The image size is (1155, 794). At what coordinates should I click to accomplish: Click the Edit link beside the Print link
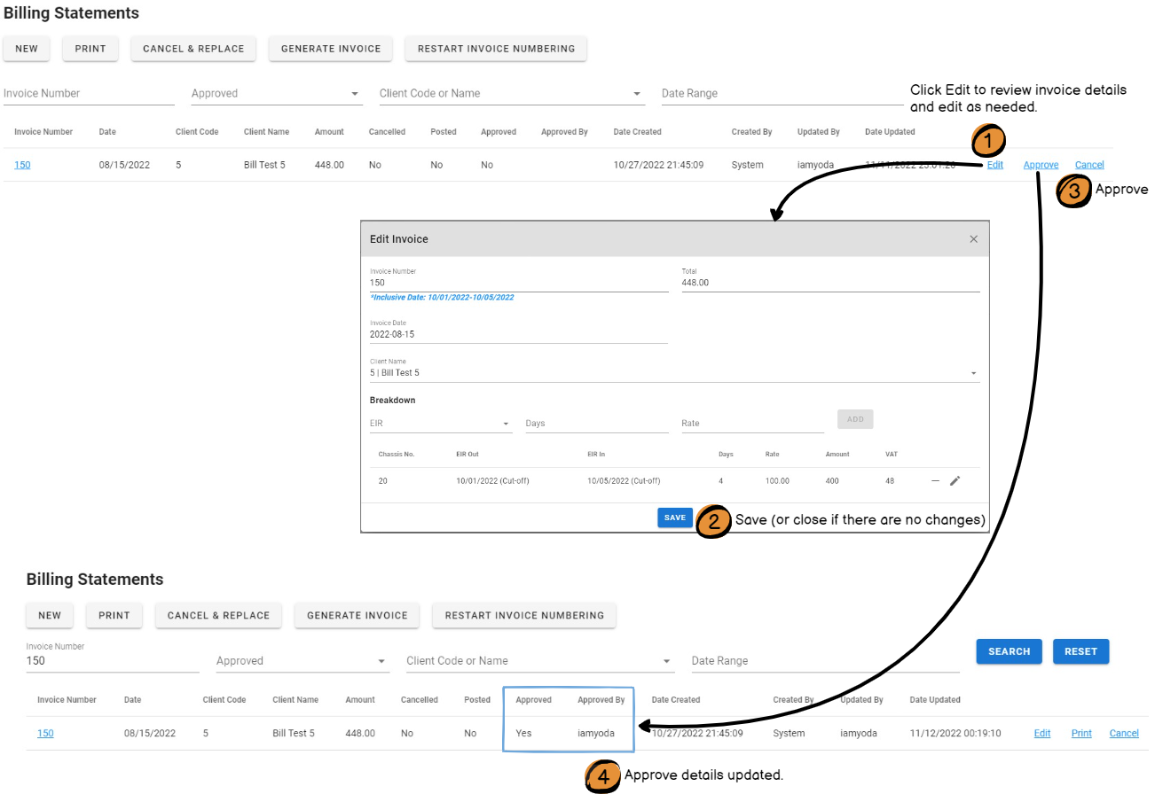[x=1041, y=734]
